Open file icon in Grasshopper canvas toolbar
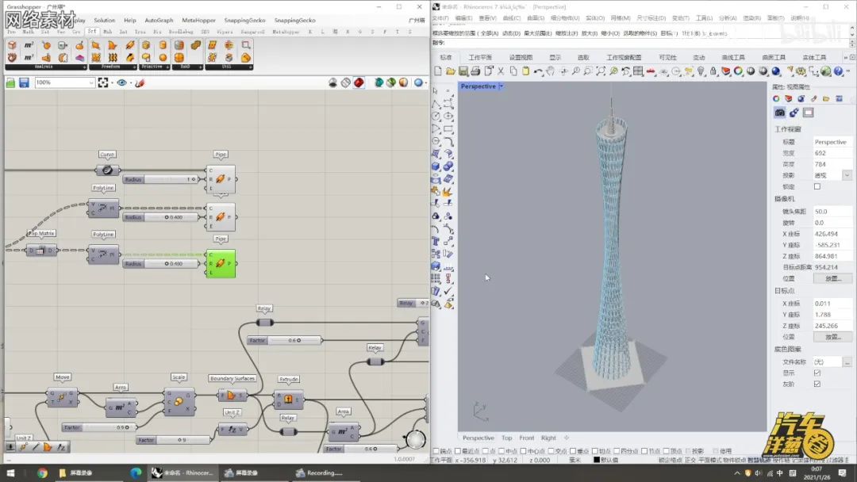857x482 pixels. tap(10, 82)
